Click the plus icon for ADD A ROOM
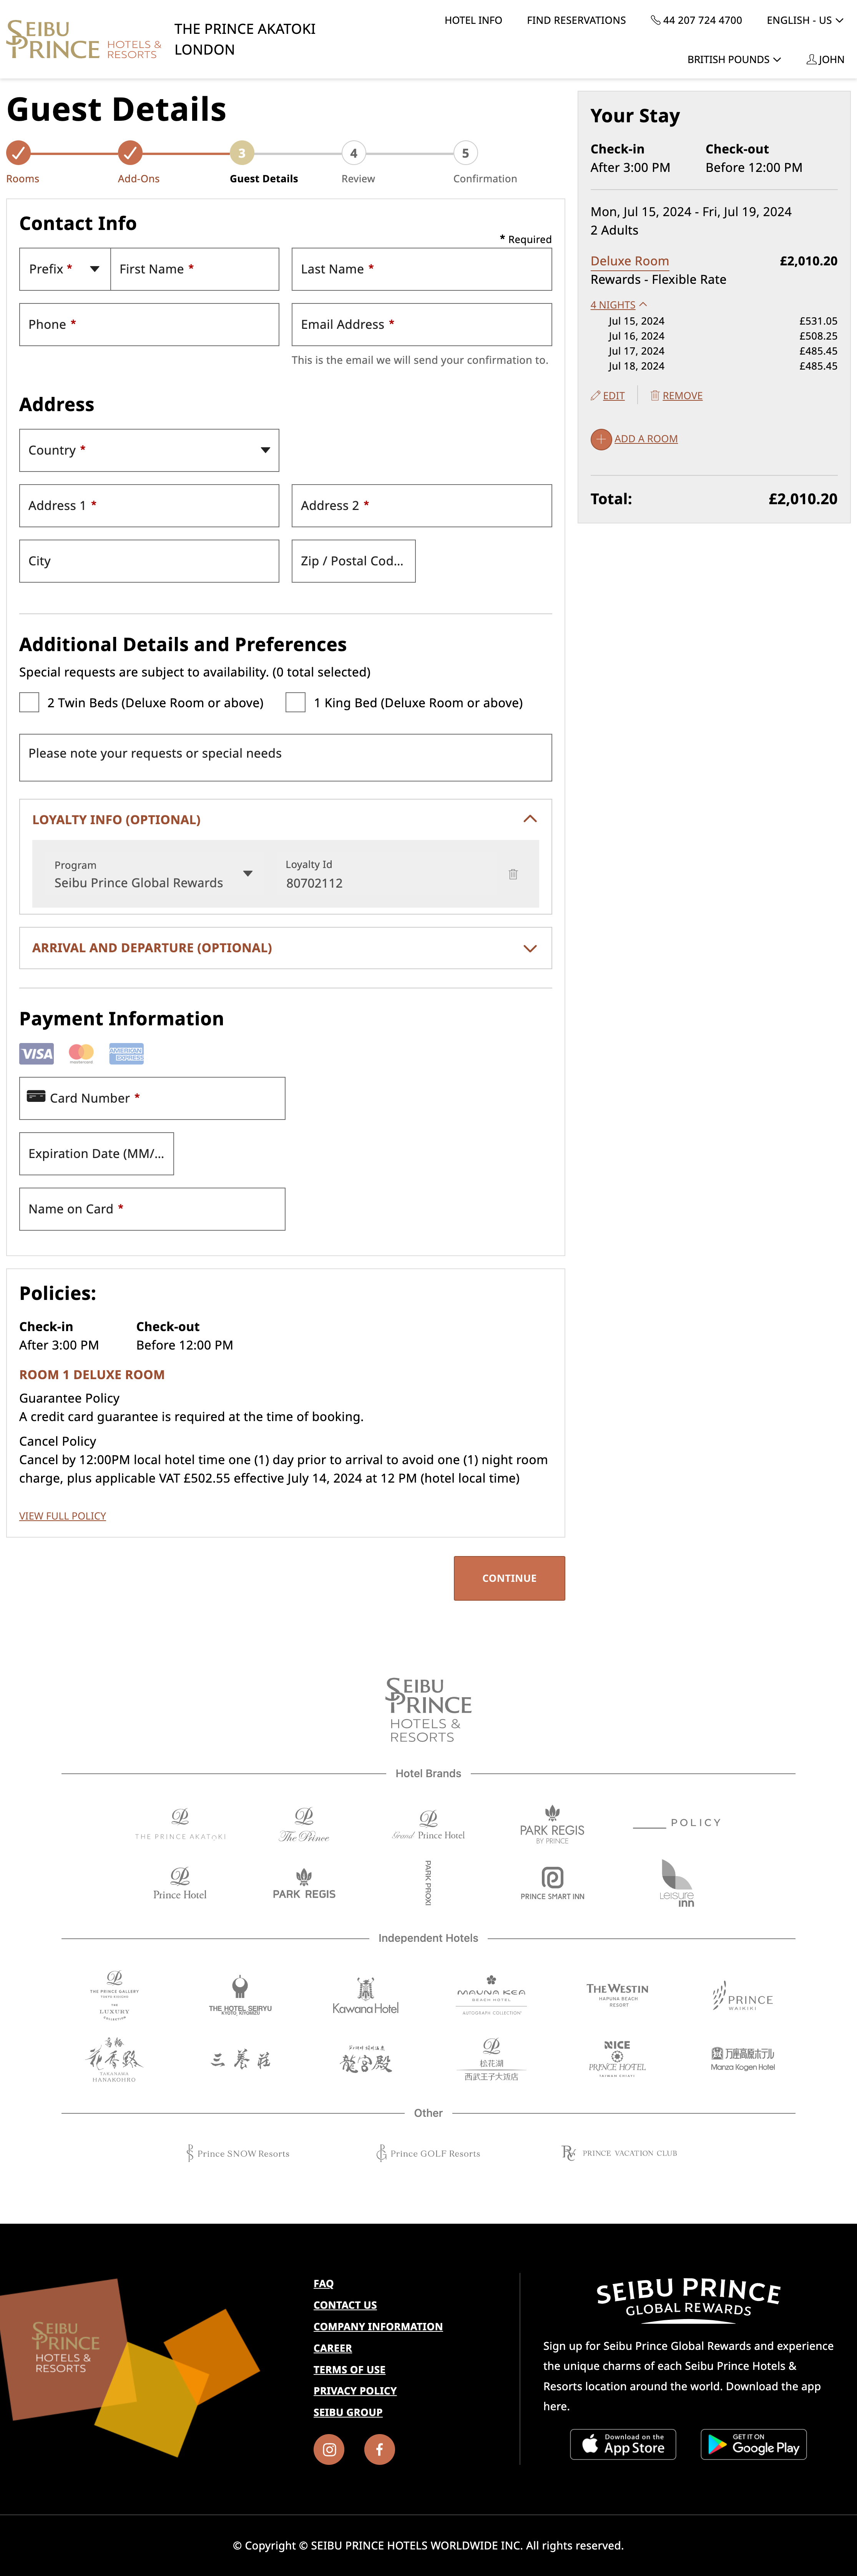Viewport: 857px width, 2576px height. coord(600,439)
